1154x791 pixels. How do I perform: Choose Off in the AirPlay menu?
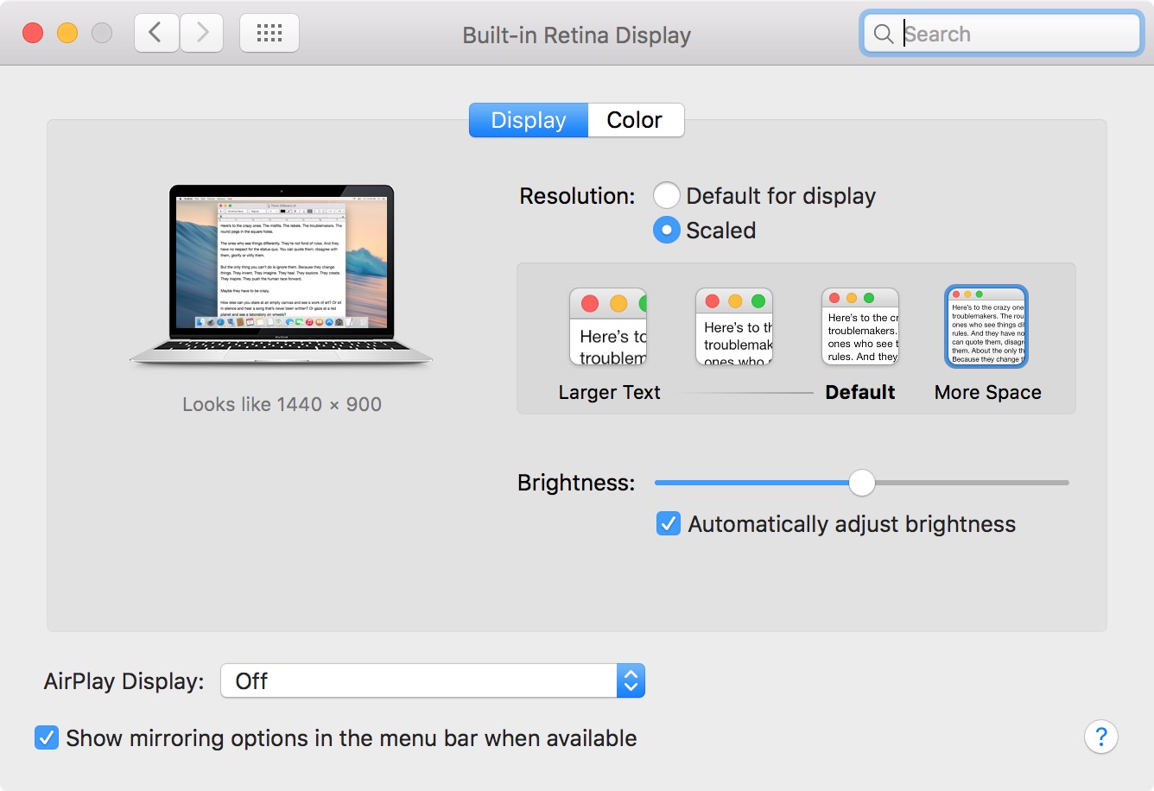click(x=249, y=680)
